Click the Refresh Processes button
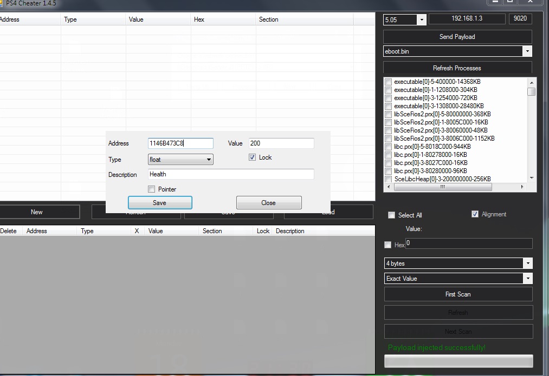Viewport: 549px width, 376px height. 457,68
